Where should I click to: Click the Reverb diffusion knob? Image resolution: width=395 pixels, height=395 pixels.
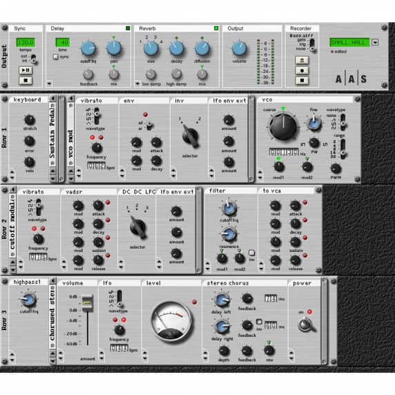[202, 48]
